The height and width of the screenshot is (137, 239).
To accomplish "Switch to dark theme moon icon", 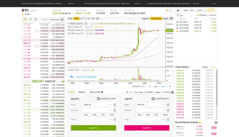I will (x=171, y=10).
